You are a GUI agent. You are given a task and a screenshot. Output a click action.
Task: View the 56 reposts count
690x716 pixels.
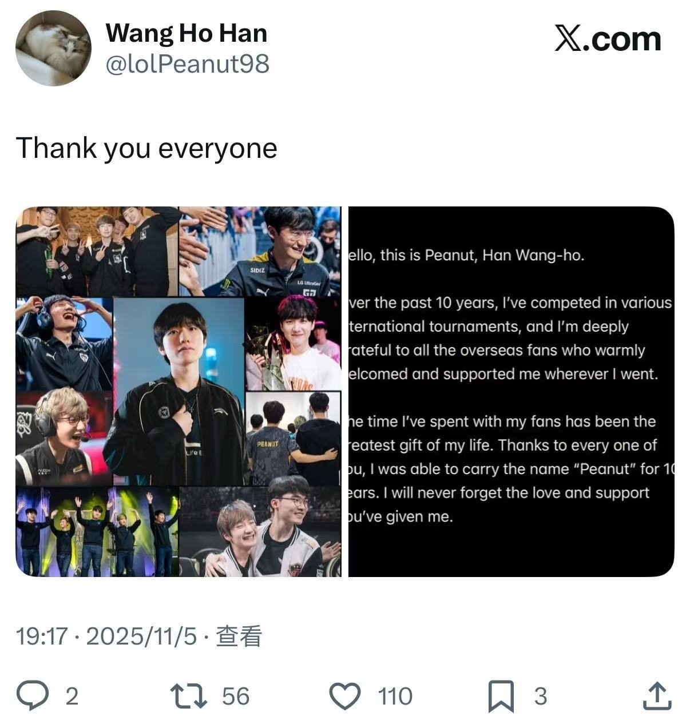pyautogui.click(x=236, y=697)
